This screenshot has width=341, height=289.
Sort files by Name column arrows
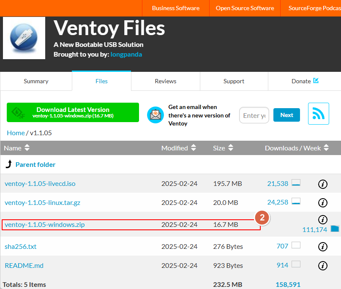tap(27, 147)
